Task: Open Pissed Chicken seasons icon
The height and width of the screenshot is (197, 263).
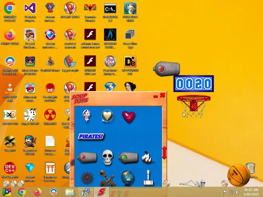Action: point(30,38)
